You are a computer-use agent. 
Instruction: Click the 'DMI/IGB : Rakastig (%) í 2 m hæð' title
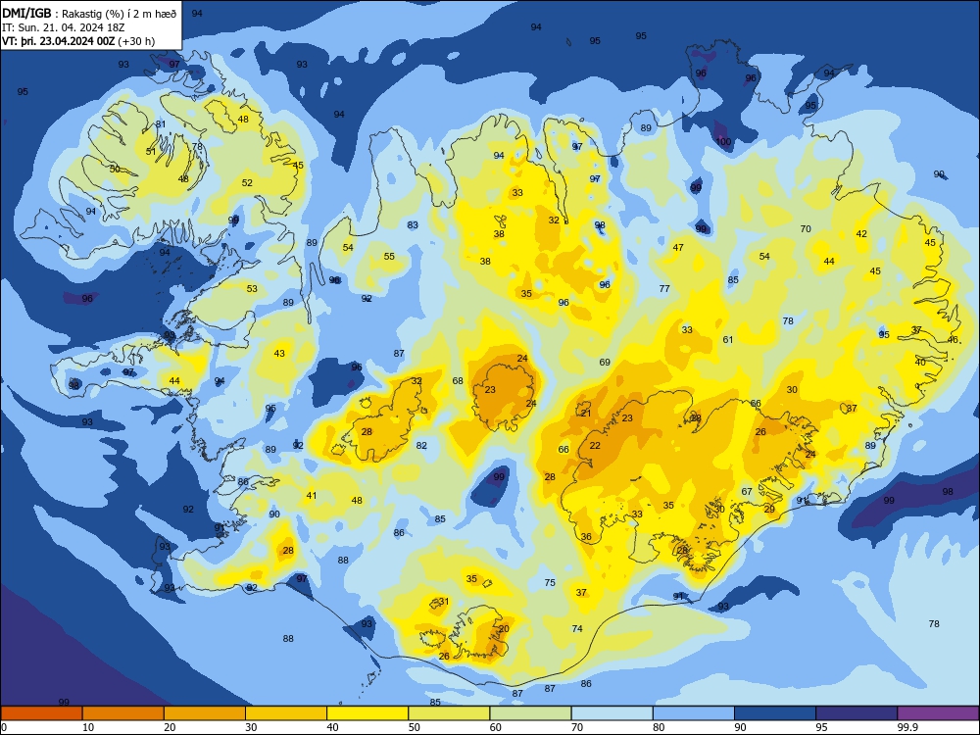pyautogui.click(x=89, y=13)
